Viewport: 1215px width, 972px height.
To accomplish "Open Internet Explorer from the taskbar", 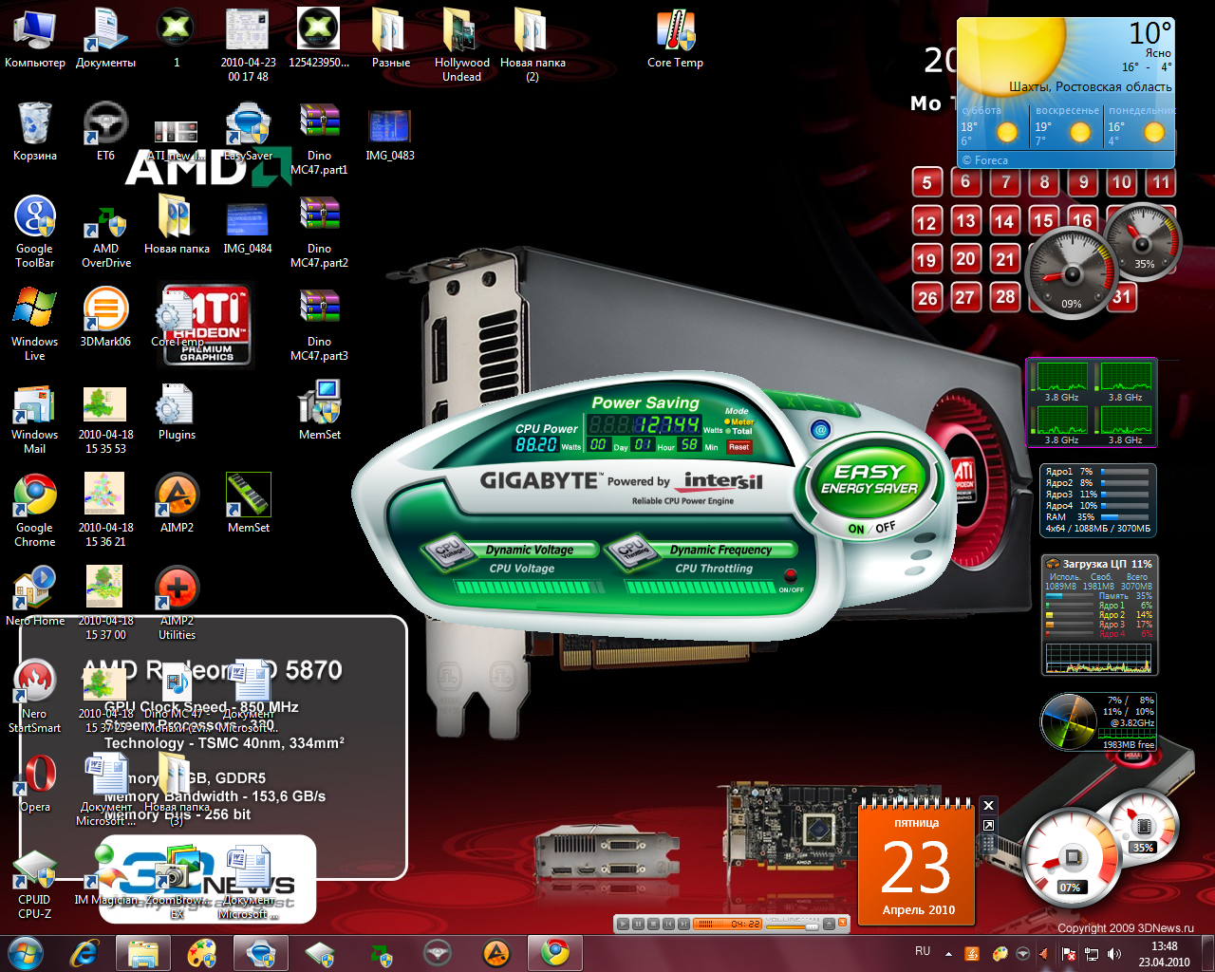I will click(x=84, y=953).
